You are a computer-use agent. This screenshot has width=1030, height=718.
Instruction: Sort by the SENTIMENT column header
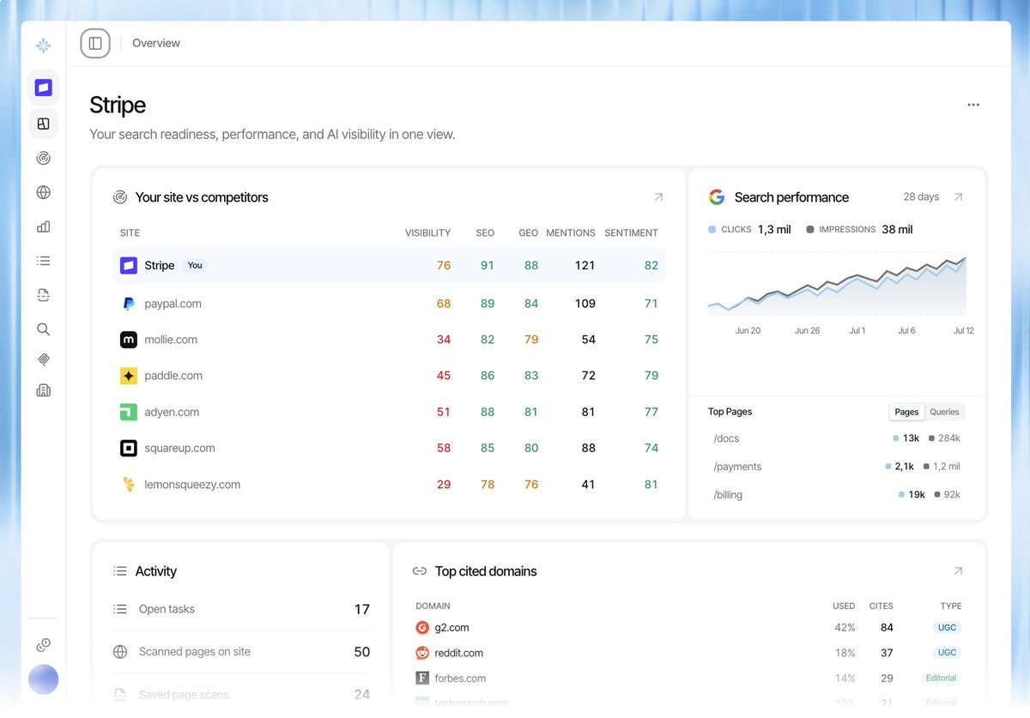pyautogui.click(x=631, y=232)
